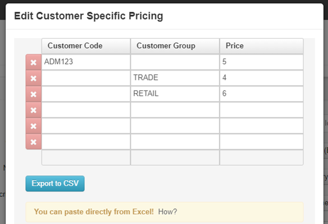Viewport: 328px width, 224px height.
Task: Edit the ADM123 customer code cell
Action: click(86, 62)
